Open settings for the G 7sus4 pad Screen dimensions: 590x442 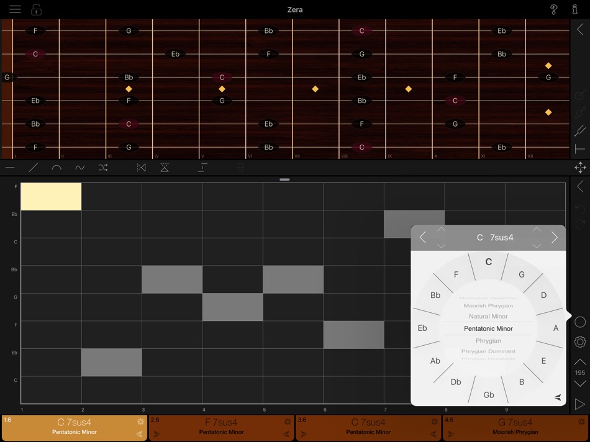coord(581,422)
